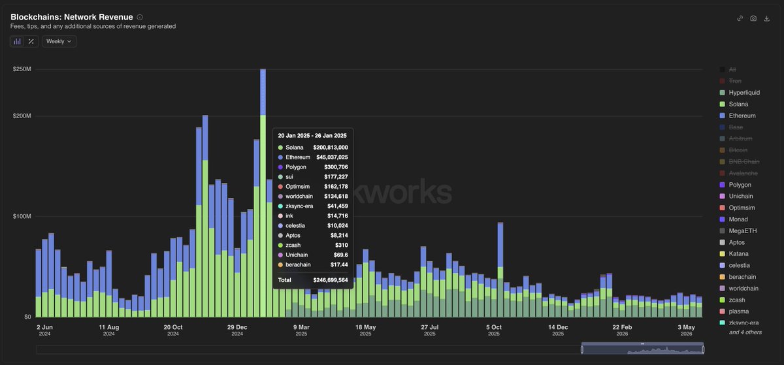This screenshot has width=784, height=365.
Task: Toggle the Unichain legend entry
Action: (736, 196)
